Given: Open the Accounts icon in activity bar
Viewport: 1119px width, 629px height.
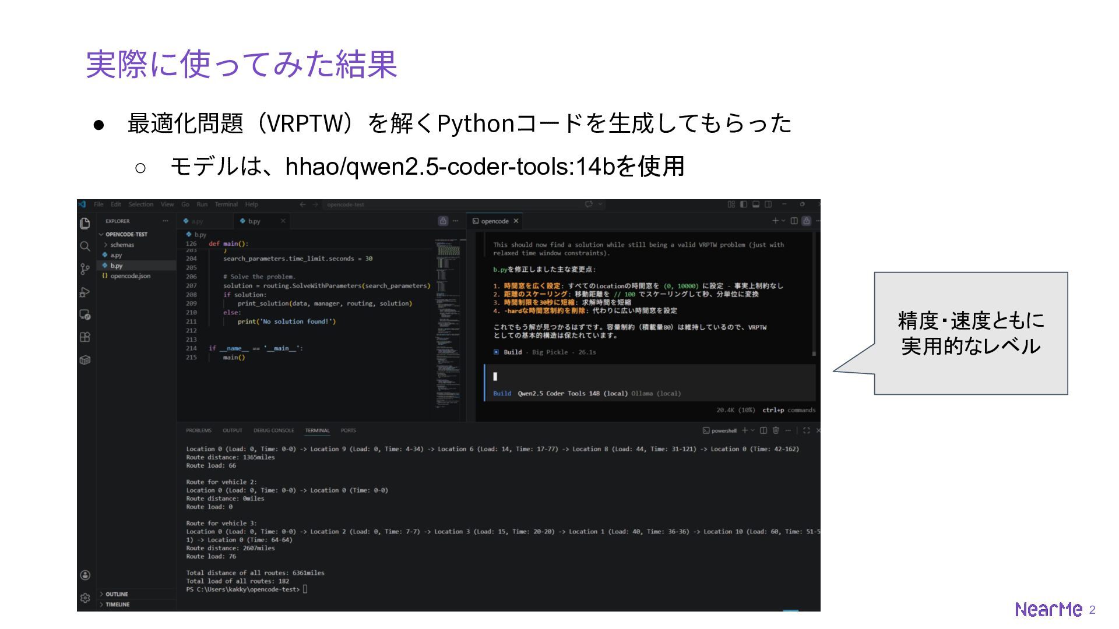Looking at the screenshot, I should 85,575.
